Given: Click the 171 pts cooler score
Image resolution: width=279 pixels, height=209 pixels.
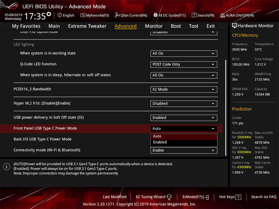Looking at the screenshot, I should point(238,123).
